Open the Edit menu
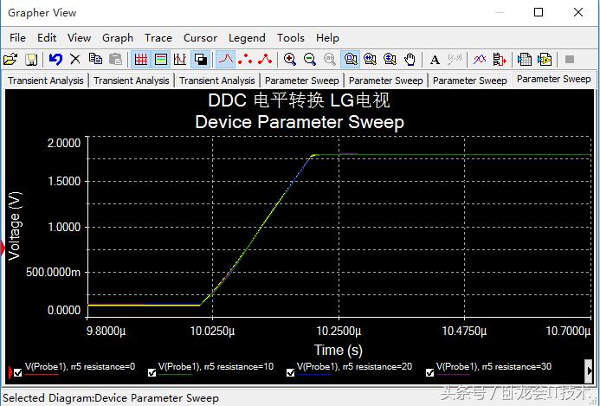The width and height of the screenshot is (600, 406). point(47,38)
